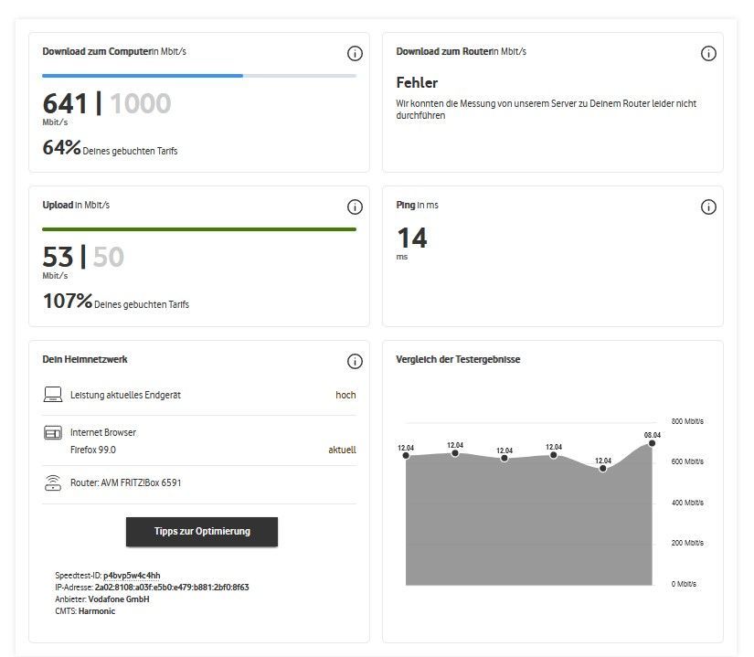Click the laptop icon for Endgerät
Image resolution: width=754 pixels, height=657 pixels.
pyautogui.click(x=52, y=395)
